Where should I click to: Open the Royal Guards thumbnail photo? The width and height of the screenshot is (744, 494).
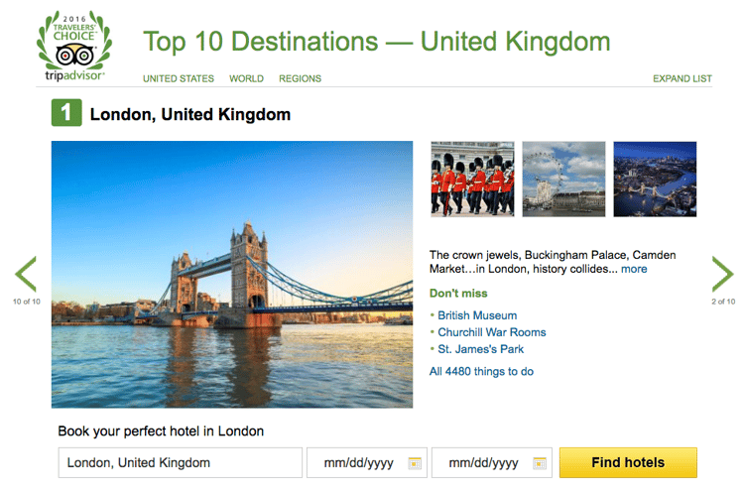click(472, 179)
